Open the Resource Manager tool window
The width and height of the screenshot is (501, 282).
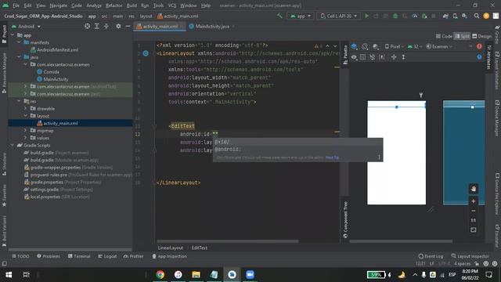[x=4, y=73]
